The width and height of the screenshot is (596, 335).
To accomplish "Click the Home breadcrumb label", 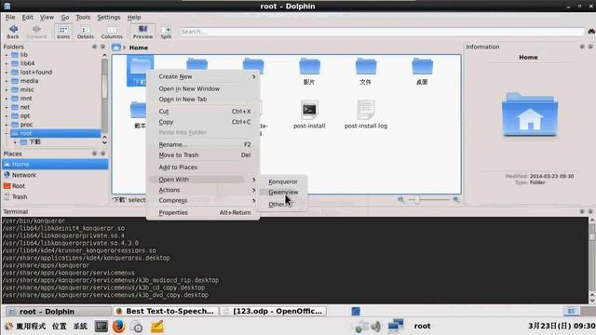I will click(x=139, y=47).
